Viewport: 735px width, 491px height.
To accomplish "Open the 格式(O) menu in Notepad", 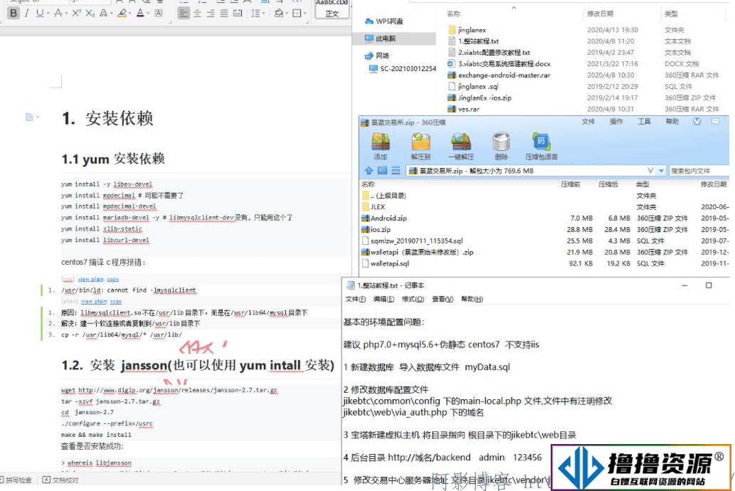I will click(x=413, y=299).
